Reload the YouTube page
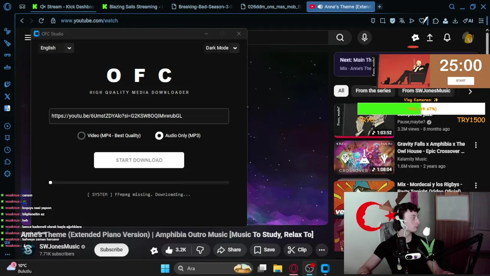Image resolution: width=490 pixels, height=276 pixels. coord(41,21)
